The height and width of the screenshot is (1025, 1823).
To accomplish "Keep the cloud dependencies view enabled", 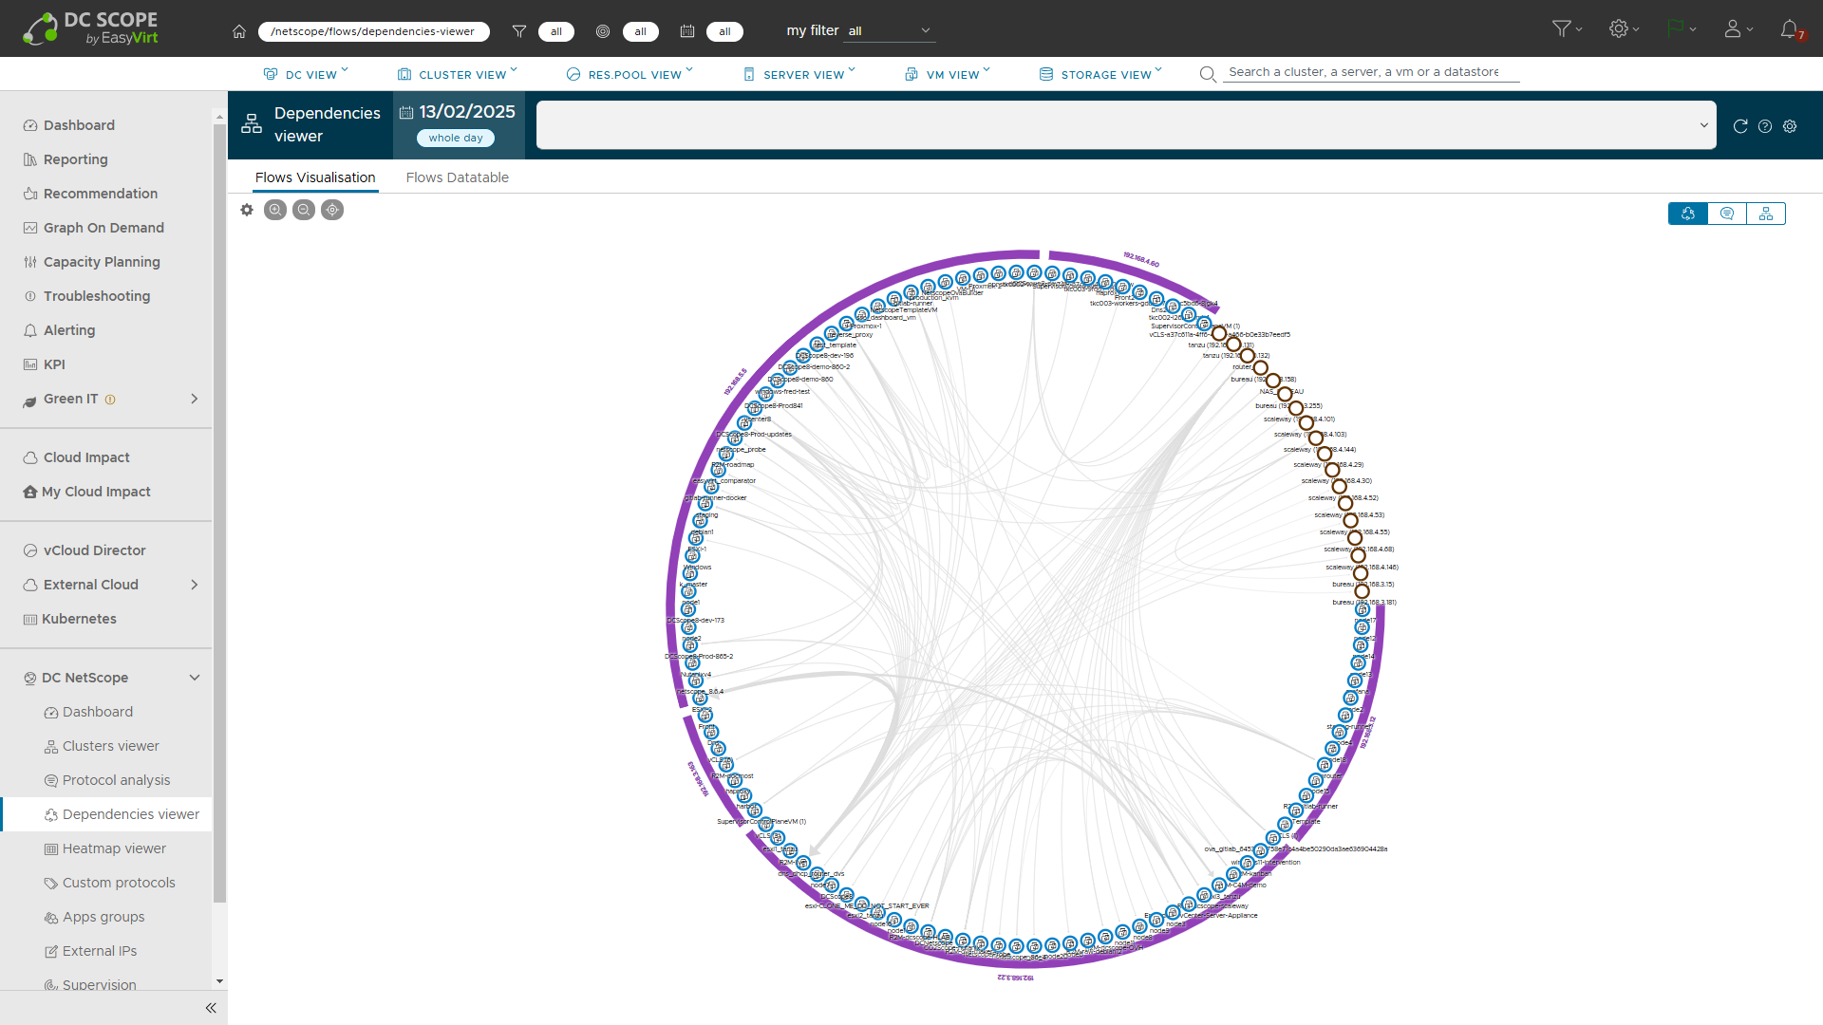I will [1688, 214].
